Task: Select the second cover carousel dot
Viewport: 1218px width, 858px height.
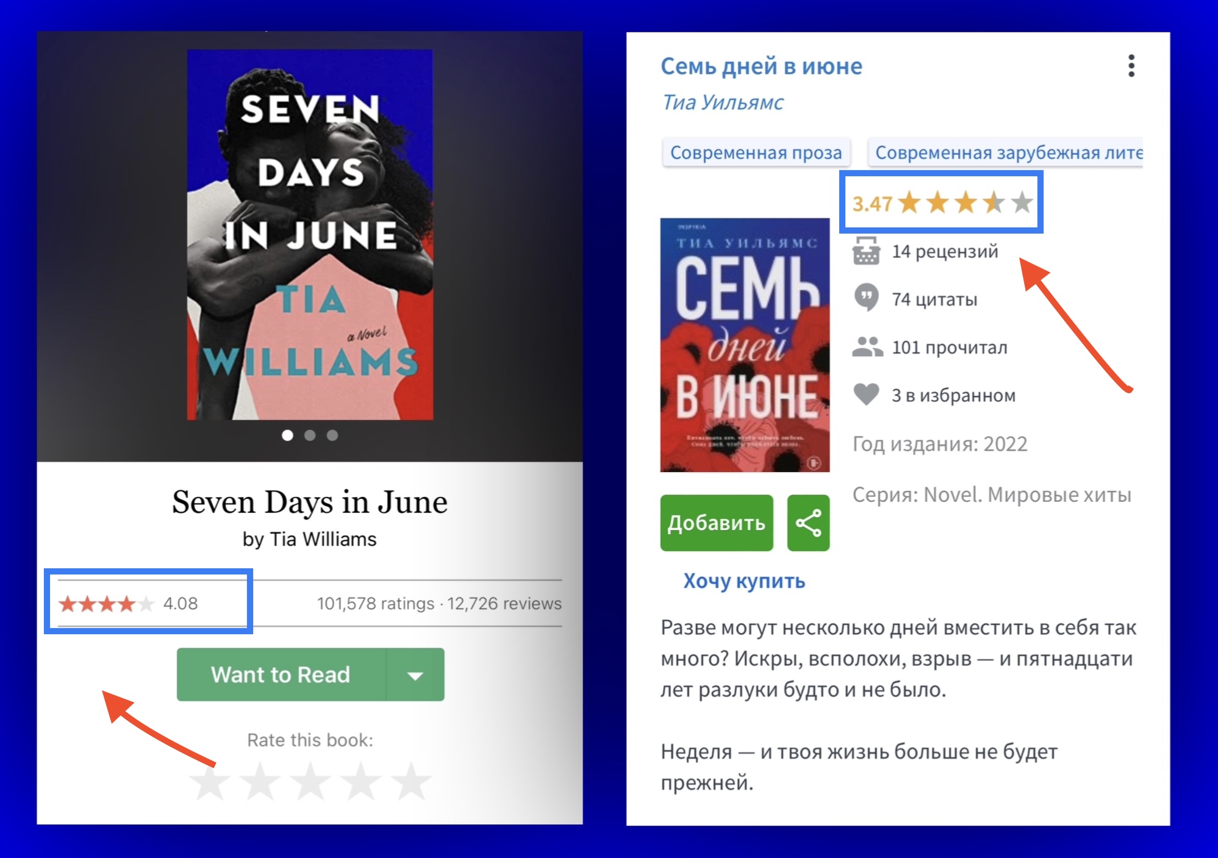Action: point(310,435)
